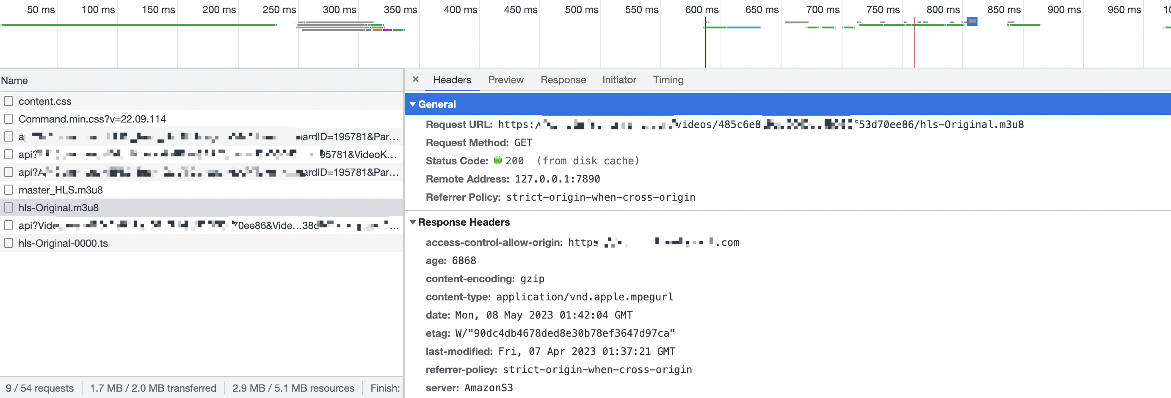Select the hls-Original-0000.ts request

202,243
